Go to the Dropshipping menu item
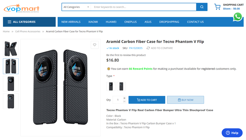 [169, 22]
